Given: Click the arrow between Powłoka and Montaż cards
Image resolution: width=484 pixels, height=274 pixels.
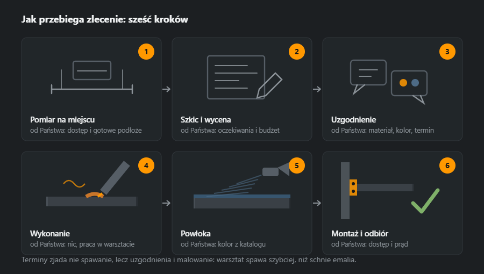Looking at the screenshot, I should tap(317, 203).
